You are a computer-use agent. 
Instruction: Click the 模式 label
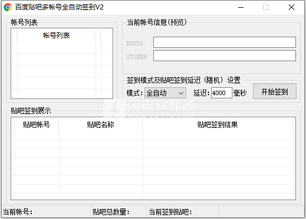[x=134, y=93]
